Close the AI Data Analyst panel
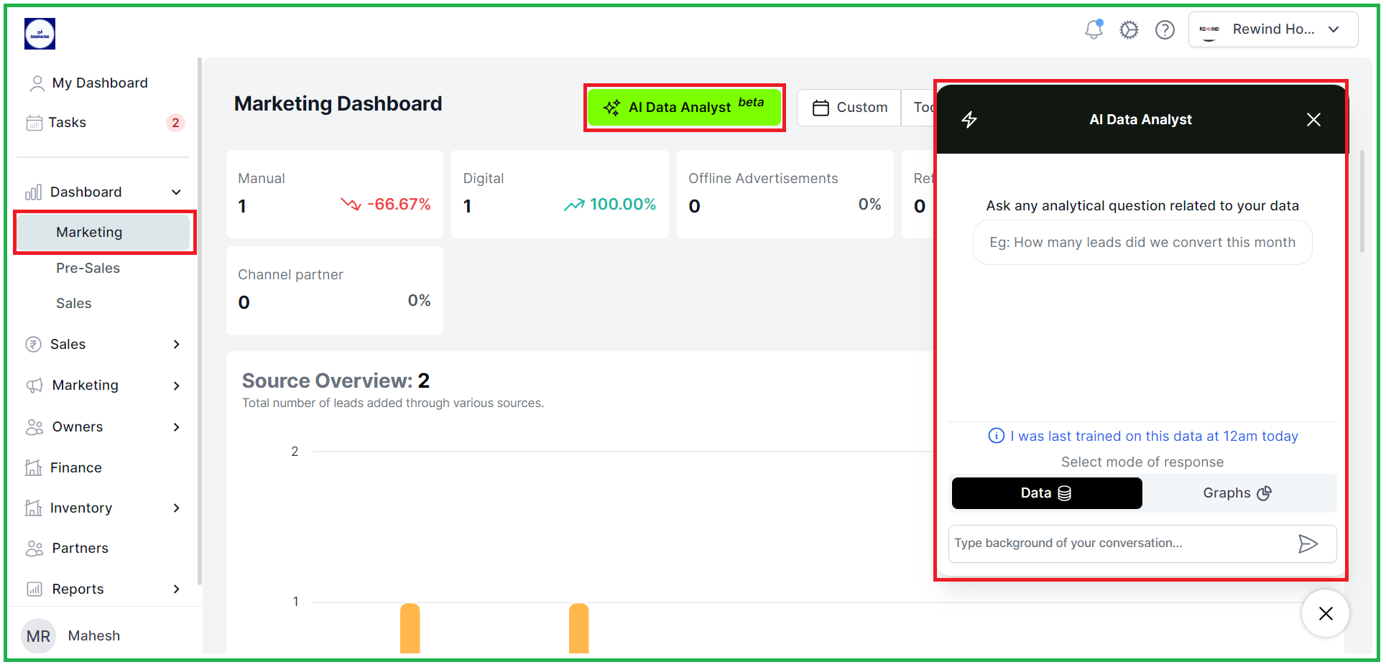 pos(1313,119)
